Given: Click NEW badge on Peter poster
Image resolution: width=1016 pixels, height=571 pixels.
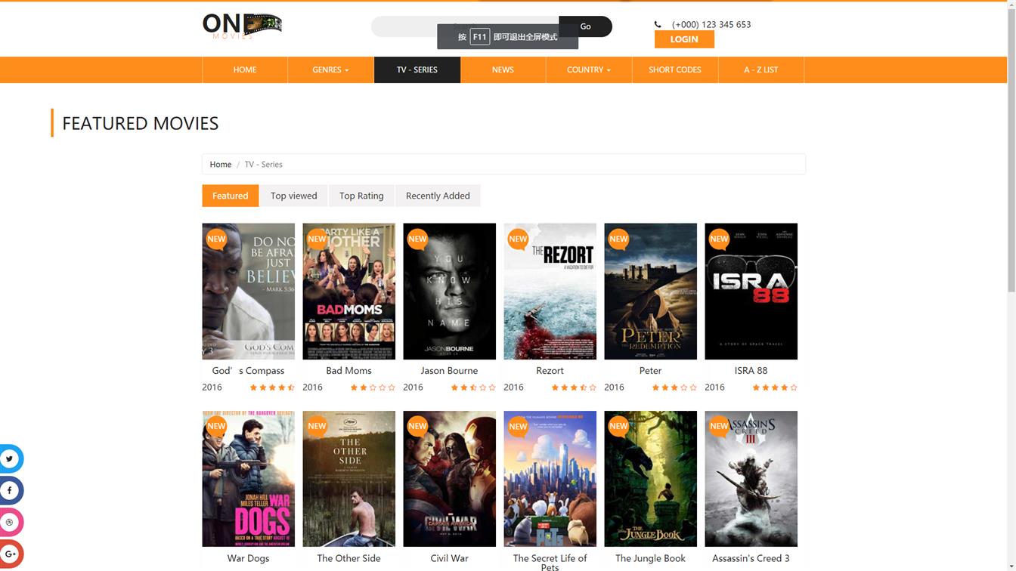Looking at the screenshot, I should 618,239.
